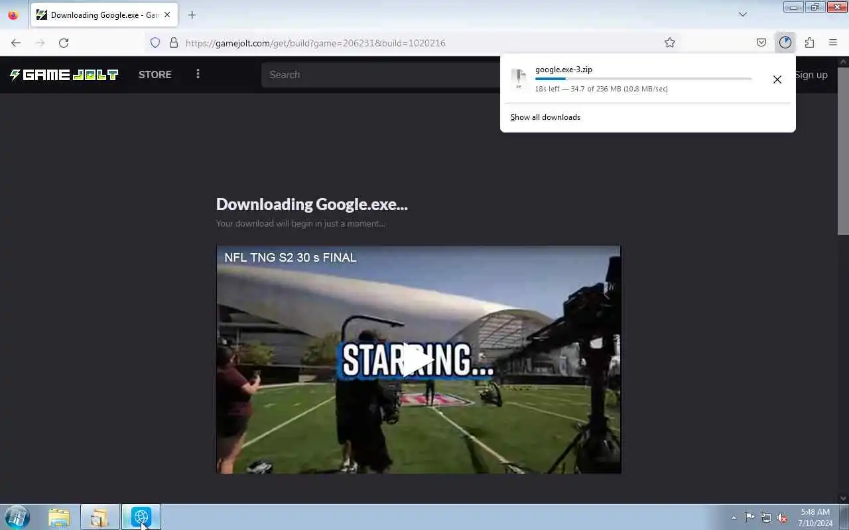Open tracking protection shield icon
This screenshot has width=849, height=530.
(155, 42)
